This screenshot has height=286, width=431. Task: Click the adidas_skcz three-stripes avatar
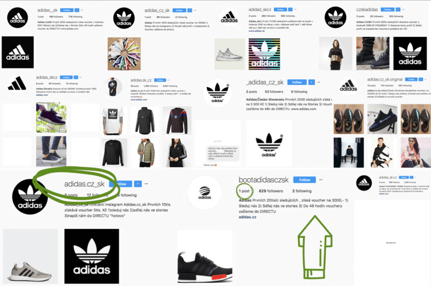17,84
